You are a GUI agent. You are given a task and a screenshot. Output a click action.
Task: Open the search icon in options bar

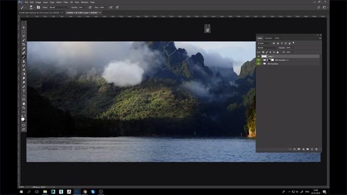pos(319,7)
